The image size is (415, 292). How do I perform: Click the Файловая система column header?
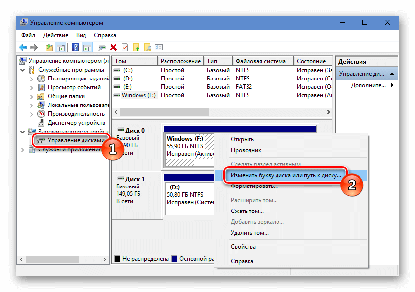click(x=260, y=61)
